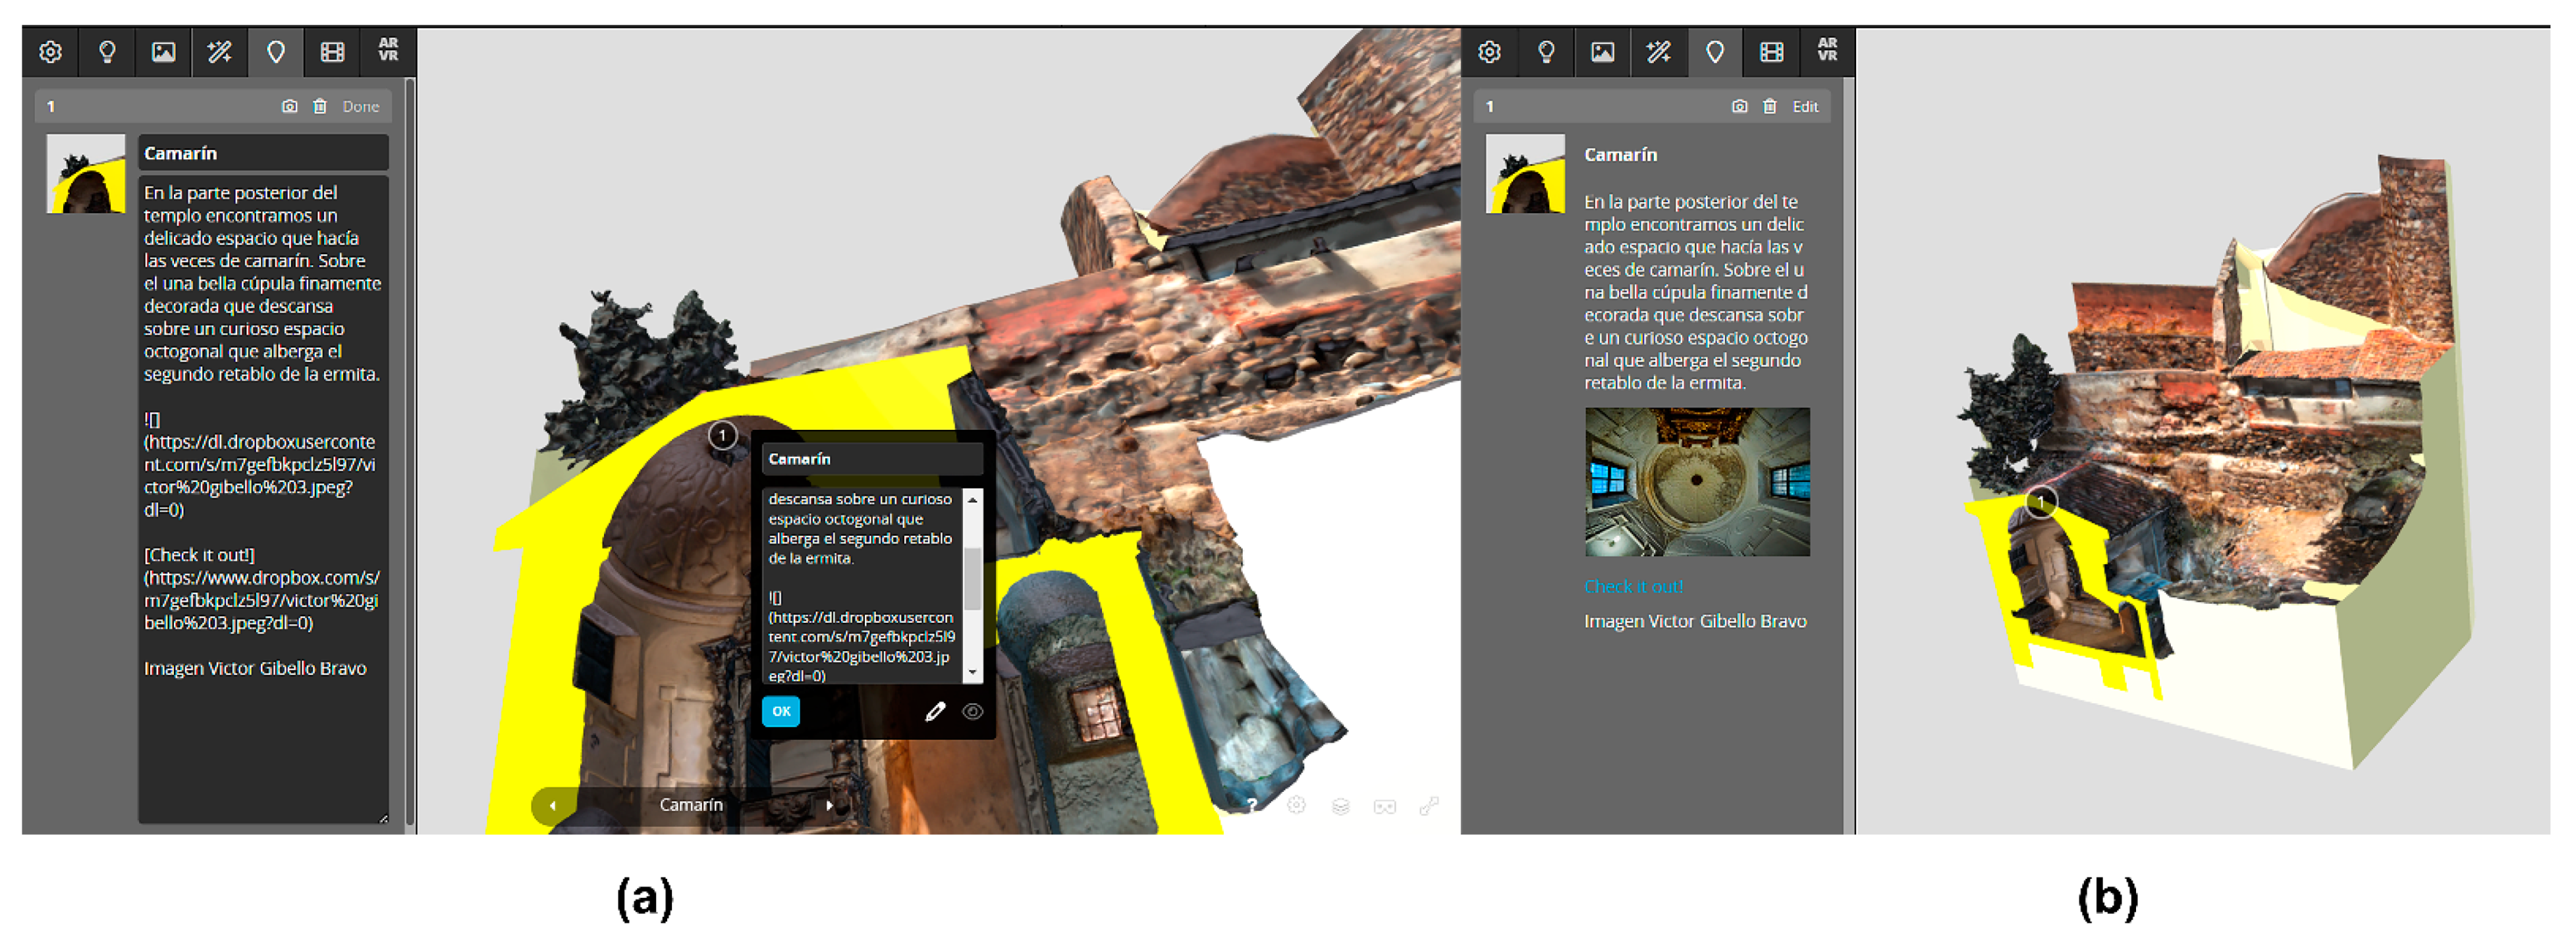This screenshot has height=946, width=2576.
Task: Open Post-processing magic wand tab in left editor
Action: (x=220, y=52)
